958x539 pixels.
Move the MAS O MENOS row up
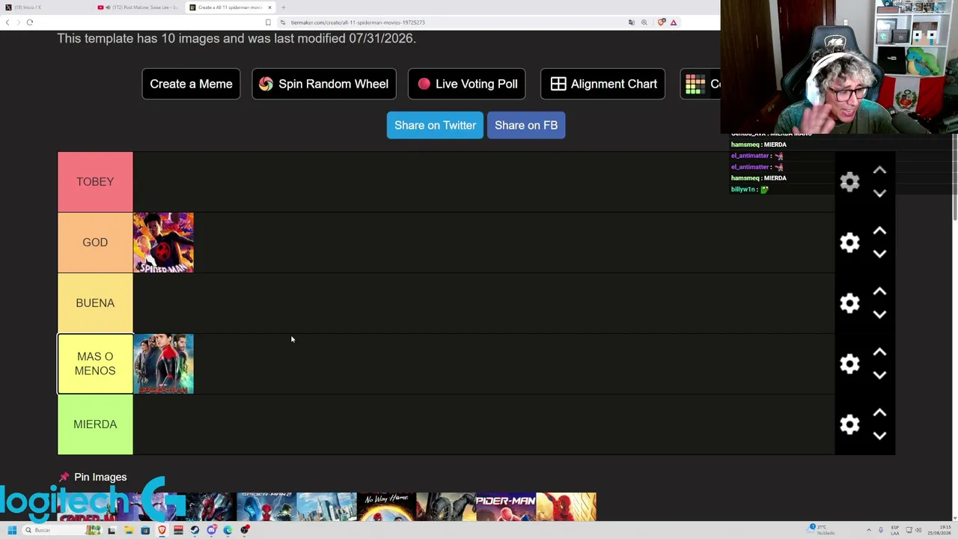tap(879, 353)
